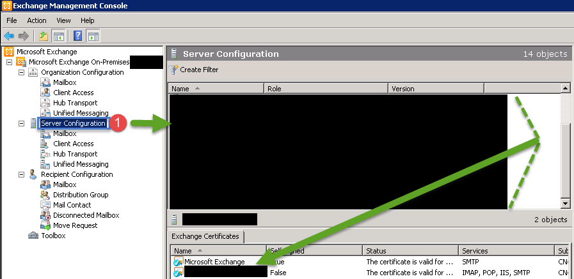
Task: Toggle the Show/Hide Console Tree toolbar icon
Action: (x=59, y=36)
